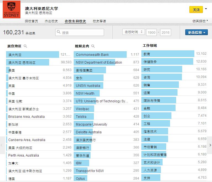Screen dimensions: 212x182
Task: Select NSW Health employer row
Action: (x=106, y=93)
